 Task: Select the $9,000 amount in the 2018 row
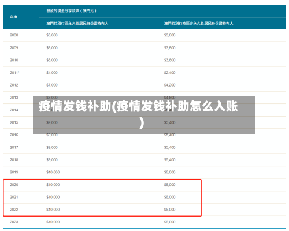click(52, 160)
